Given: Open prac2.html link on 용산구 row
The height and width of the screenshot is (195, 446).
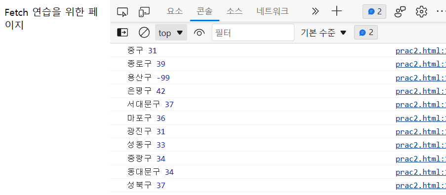Looking at the screenshot, I should [x=421, y=78].
